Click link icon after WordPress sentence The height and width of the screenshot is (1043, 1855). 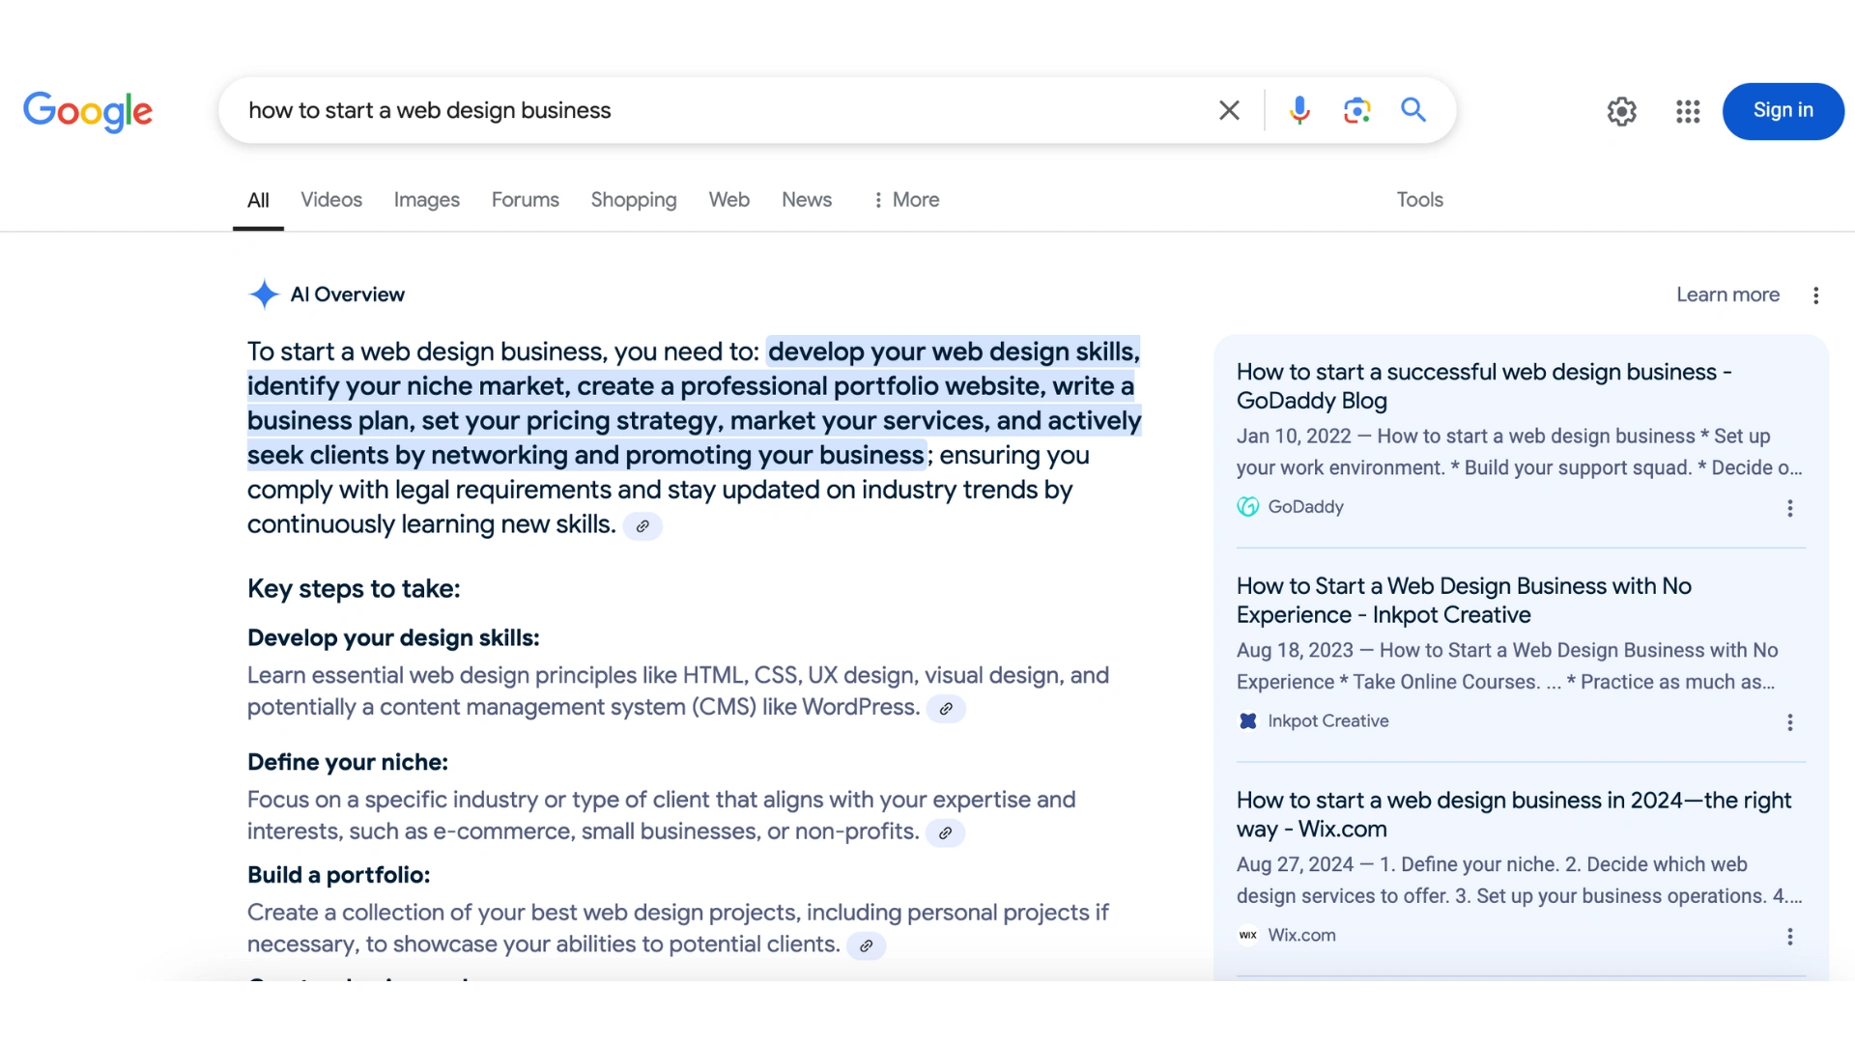946,709
